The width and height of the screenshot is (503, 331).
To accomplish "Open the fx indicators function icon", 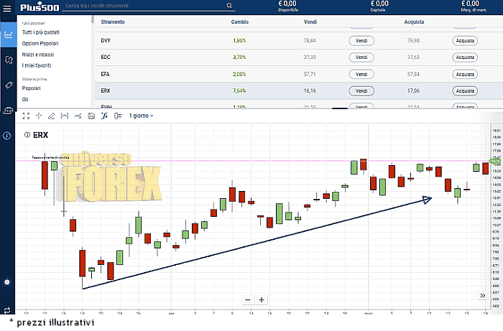I will point(104,116).
